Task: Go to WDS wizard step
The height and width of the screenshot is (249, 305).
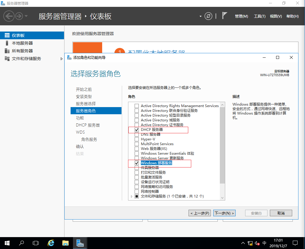Action: tap(80, 132)
